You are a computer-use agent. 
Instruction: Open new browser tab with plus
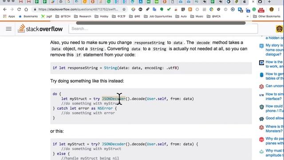(269, 2)
